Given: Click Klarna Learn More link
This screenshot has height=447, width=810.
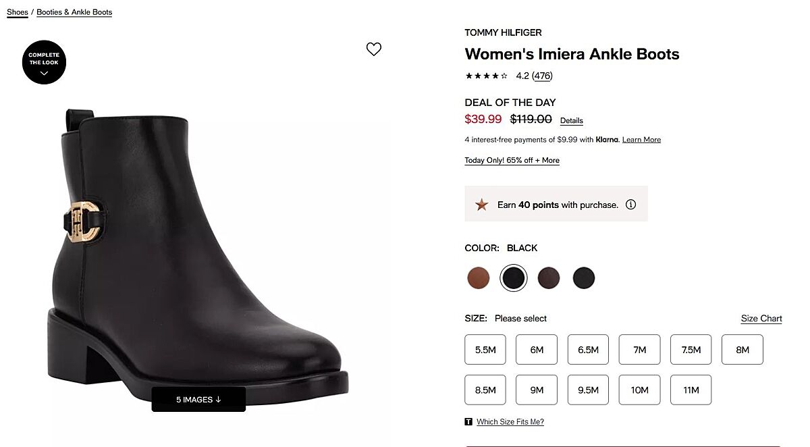Looking at the screenshot, I should 641,140.
